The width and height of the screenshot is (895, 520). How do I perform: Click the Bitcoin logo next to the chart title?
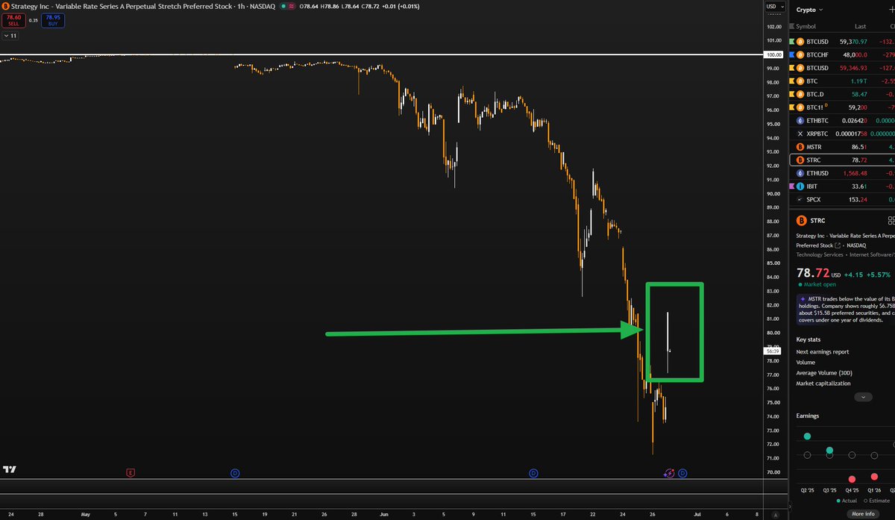[x=7, y=7]
